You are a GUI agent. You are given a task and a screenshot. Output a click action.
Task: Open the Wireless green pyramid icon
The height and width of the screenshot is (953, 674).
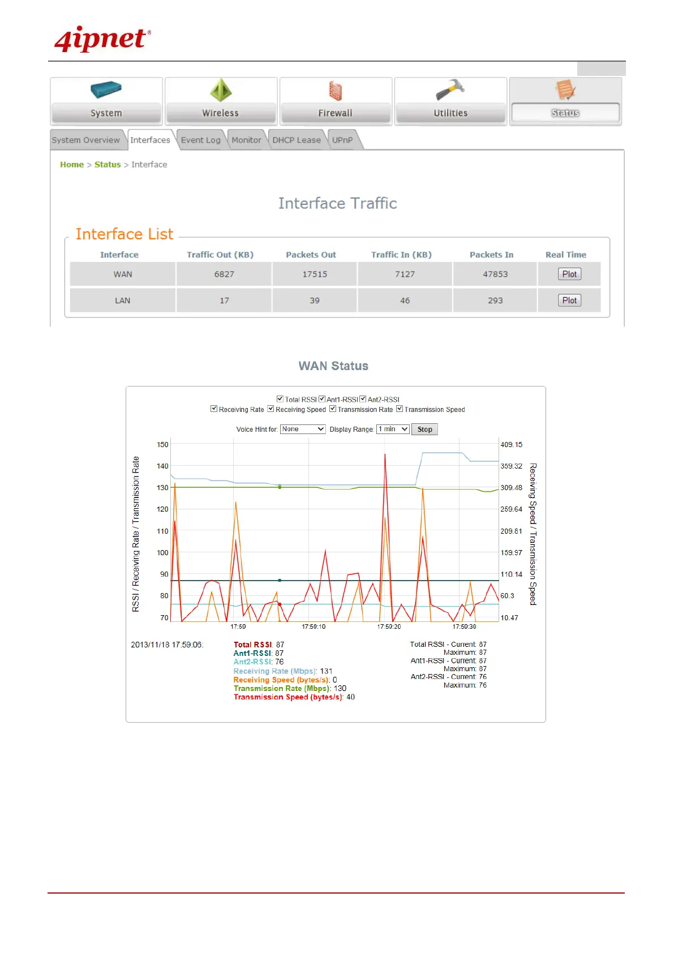[x=221, y=90]
